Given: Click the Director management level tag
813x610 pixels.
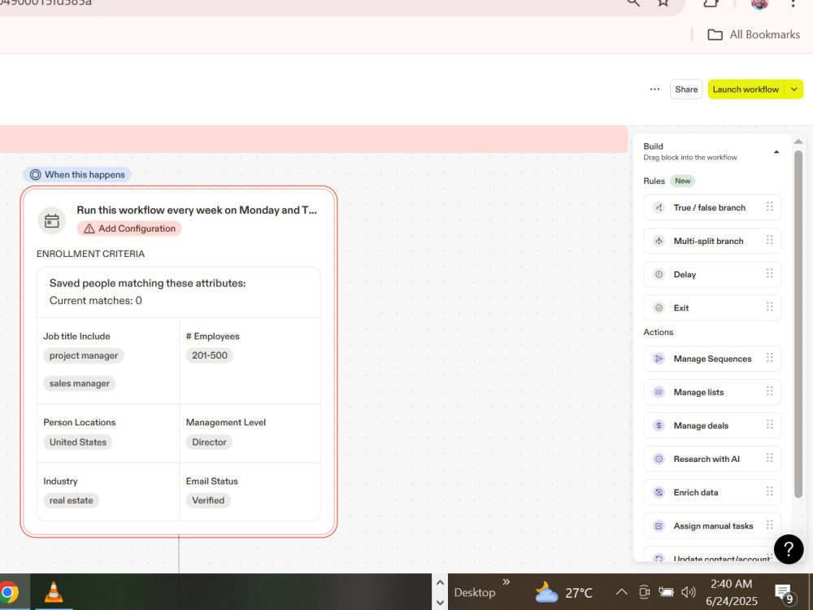Looking at the screenshot, I should [x=209, y=442].
